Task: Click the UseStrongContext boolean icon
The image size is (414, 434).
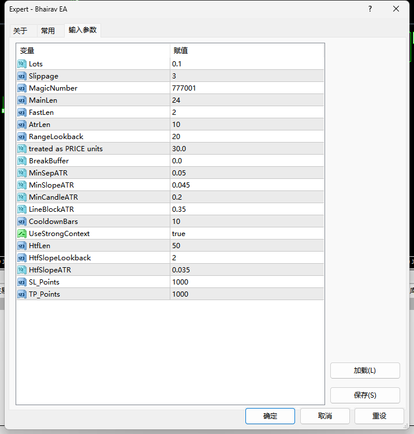Action: coord(22,234)
